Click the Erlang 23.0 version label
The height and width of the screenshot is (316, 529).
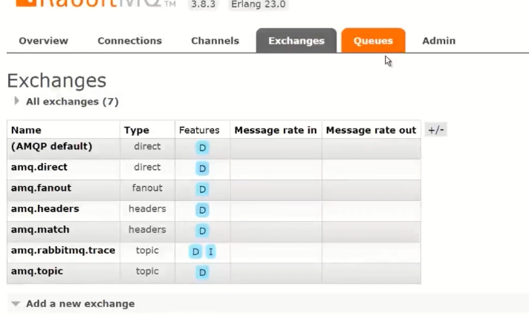click(258, 4)
